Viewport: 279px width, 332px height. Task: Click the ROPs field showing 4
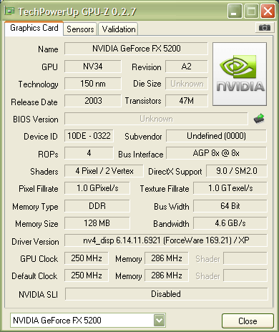click(x=89, y=153)
